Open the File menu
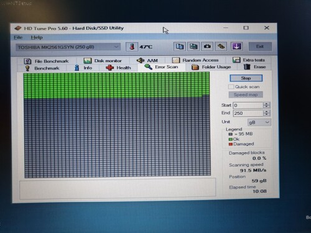 (18, 37)
